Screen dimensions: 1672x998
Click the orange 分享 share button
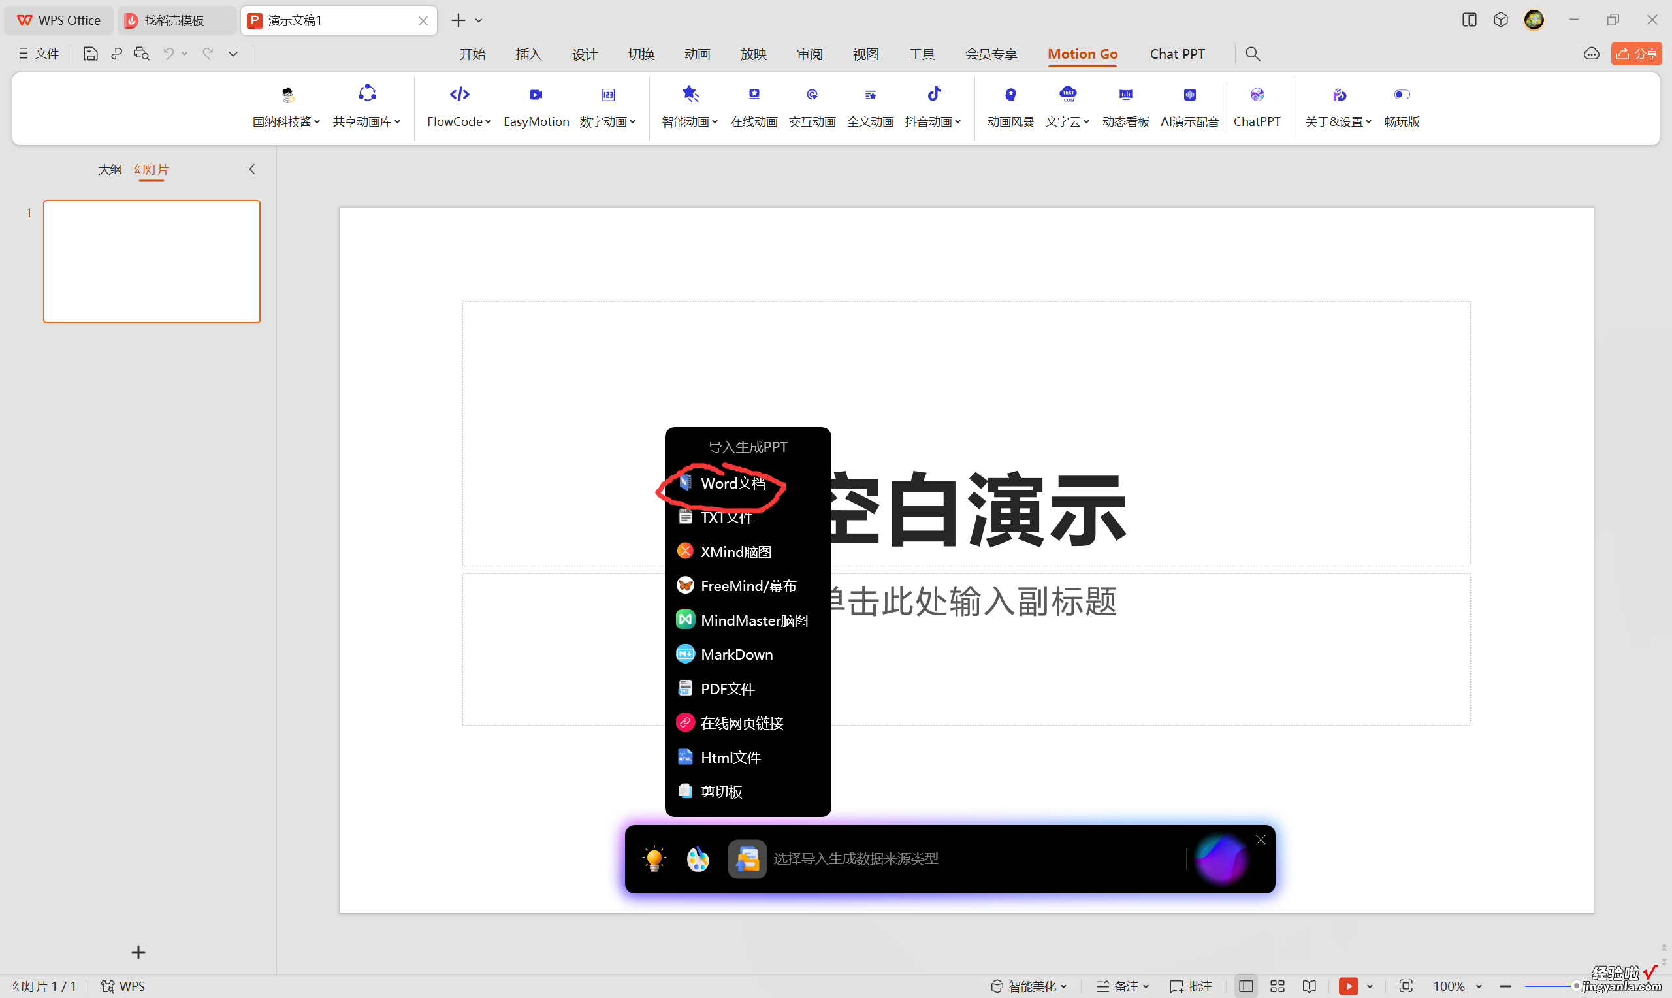click(1635, 54)
